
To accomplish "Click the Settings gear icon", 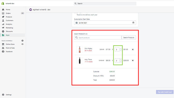I will tap(3, 95).
